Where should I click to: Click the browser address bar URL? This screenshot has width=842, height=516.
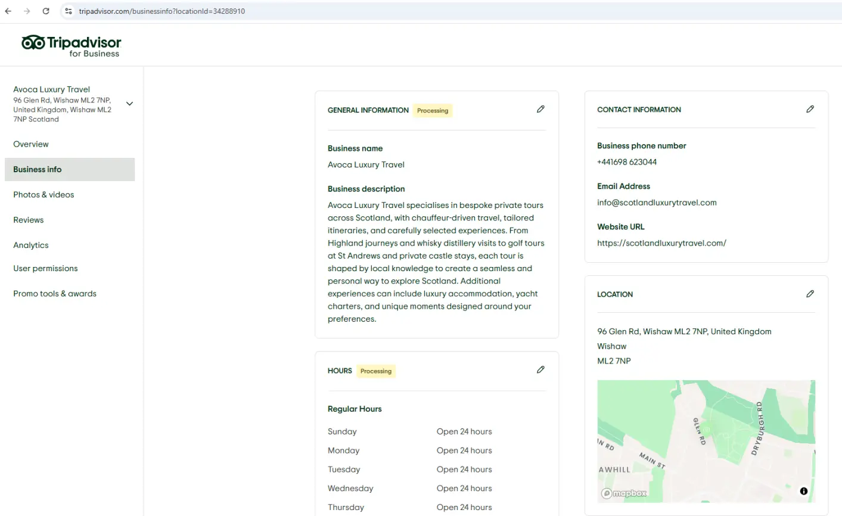click(x=162, y=11)
